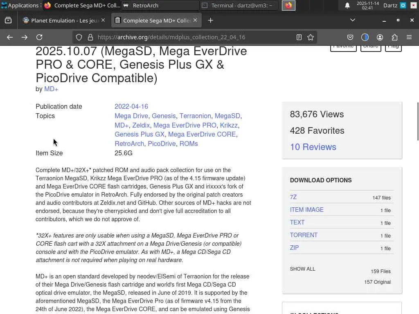
Task: Reload the current page
Action: (40, 37)
